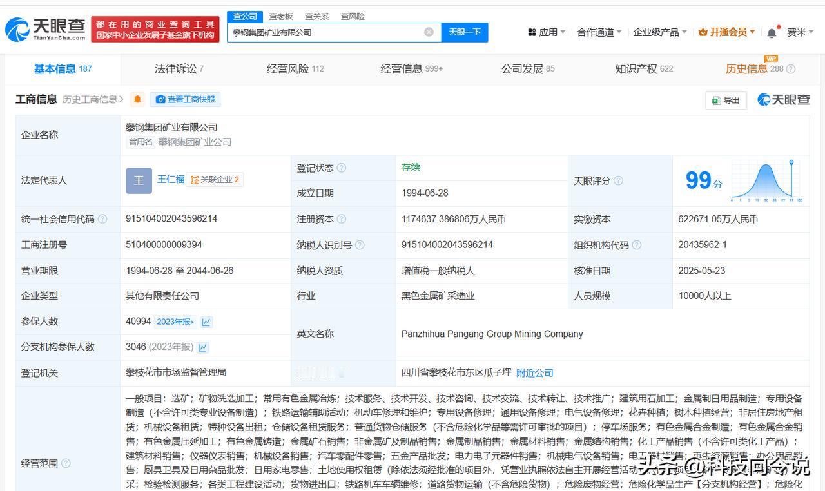Open notifications bell in header
This screenshot has width=825, height=491.
pos(772,32)
